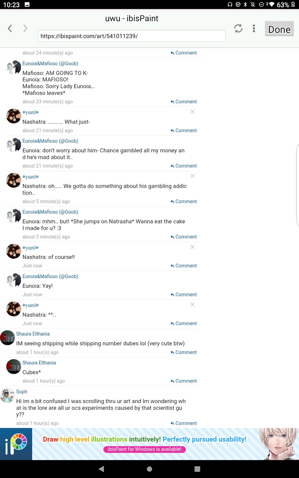Viewport: 299px width, 478px height.
Task: Open ibisPaint for Windows ad banner
Action: click(149, 444)
